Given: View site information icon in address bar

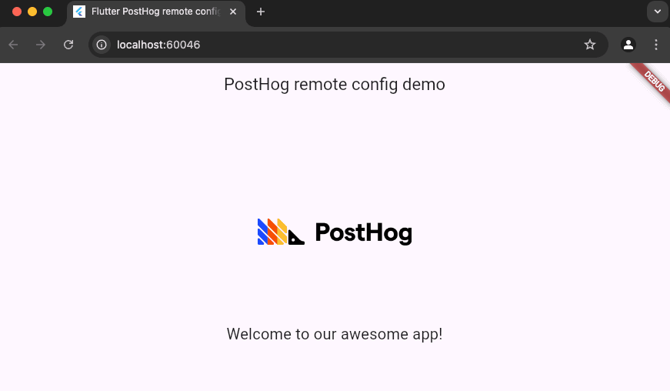Looking at the screenshot, I should pos(102,45).
